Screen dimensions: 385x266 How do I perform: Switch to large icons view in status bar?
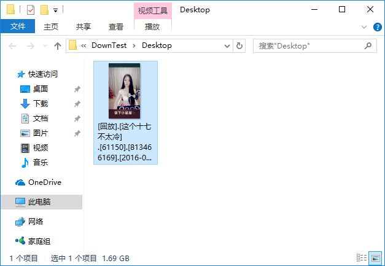point(375,258)
